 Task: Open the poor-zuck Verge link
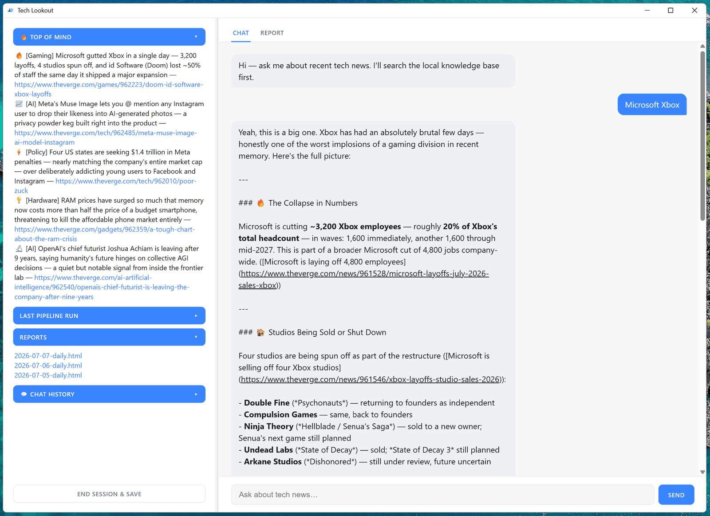[x=126, y=181]
